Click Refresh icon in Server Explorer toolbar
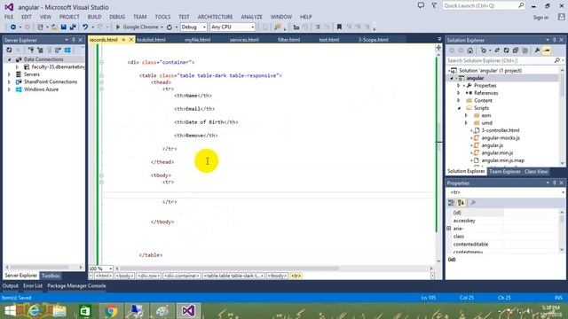 point(9,51)
